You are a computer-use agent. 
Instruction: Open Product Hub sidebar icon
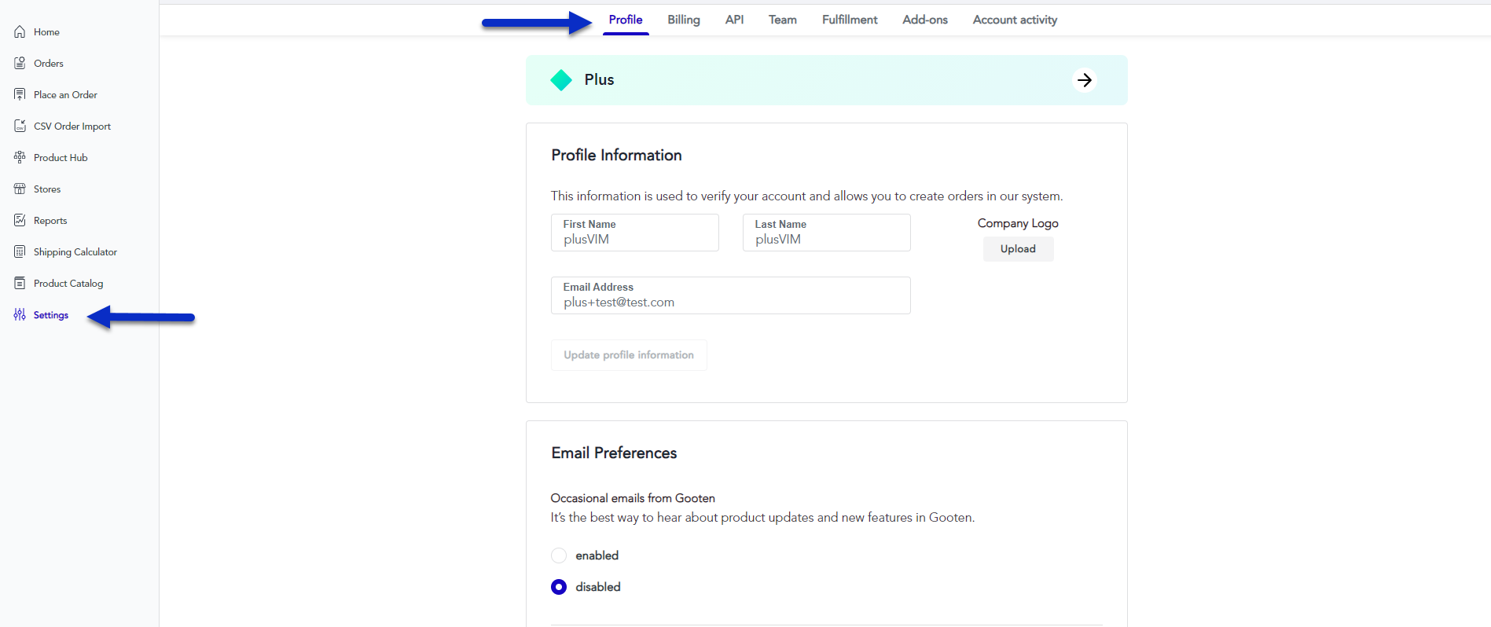point(20,157)
